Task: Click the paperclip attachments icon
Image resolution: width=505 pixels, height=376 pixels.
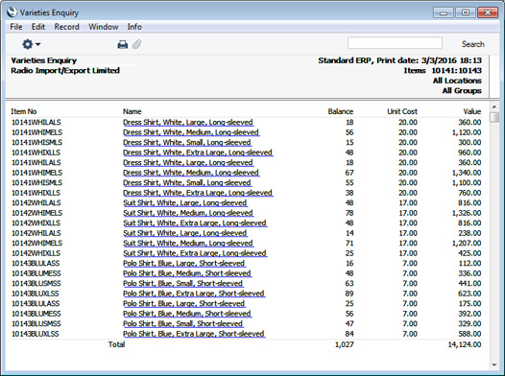Action: (137, 44)
